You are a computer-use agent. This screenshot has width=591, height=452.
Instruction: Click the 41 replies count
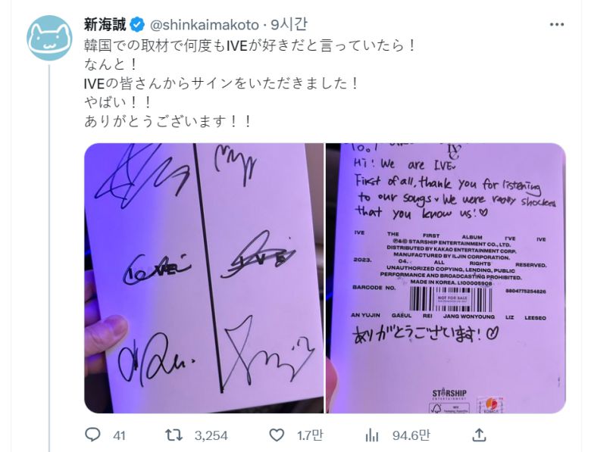tap(119, 436)
